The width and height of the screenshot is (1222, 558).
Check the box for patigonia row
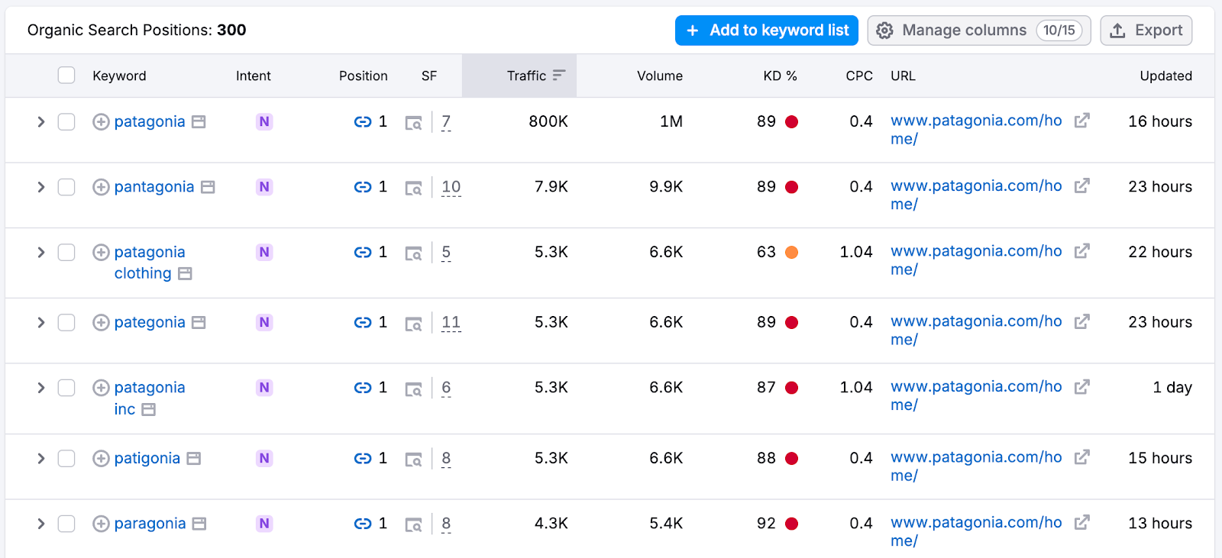tap(66, 458)
